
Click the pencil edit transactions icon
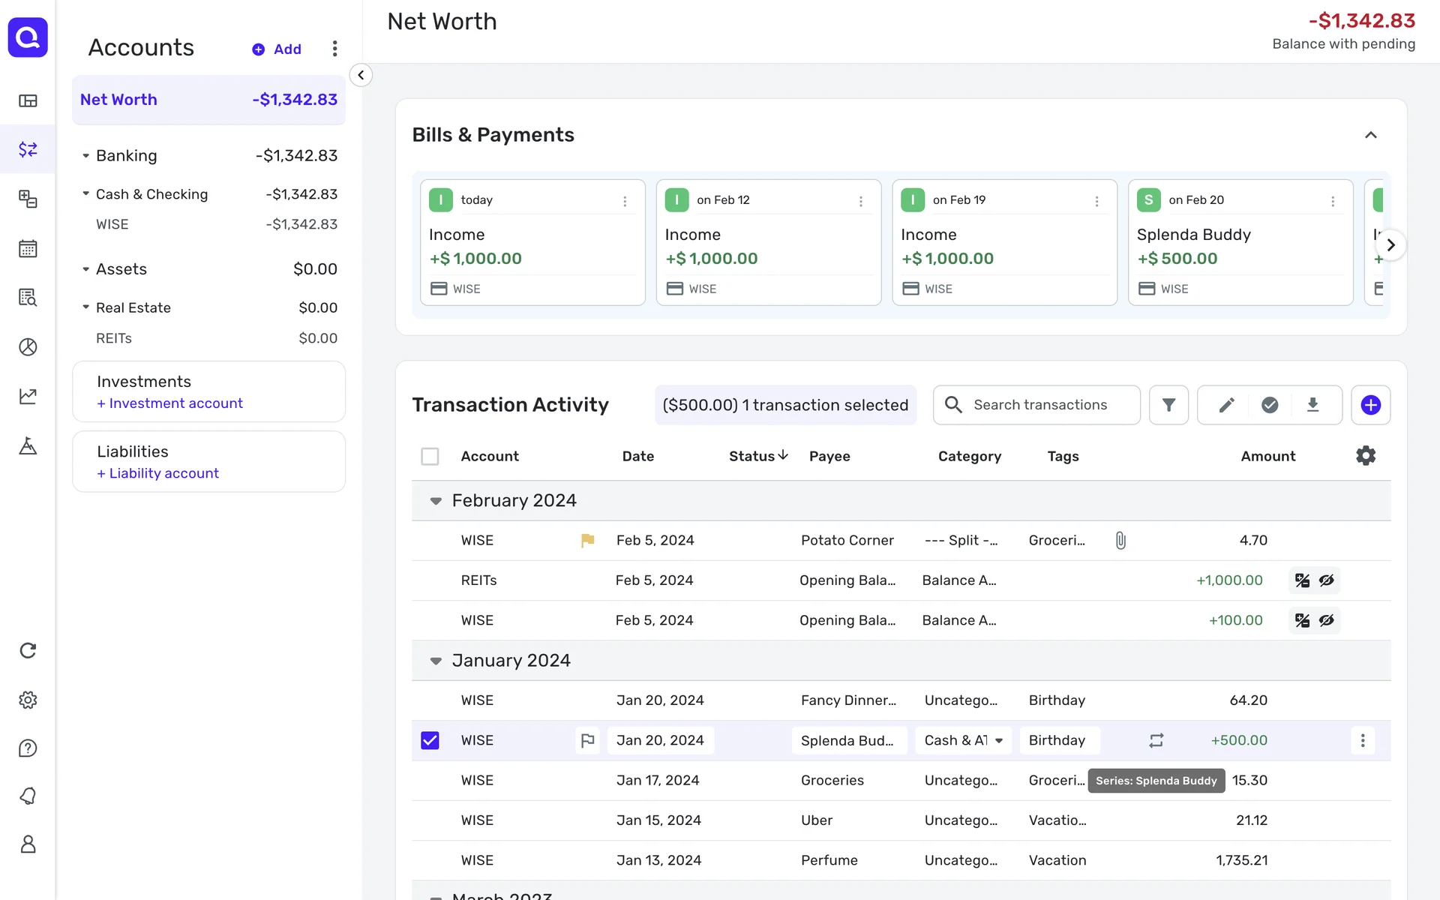pos(1226,405)
